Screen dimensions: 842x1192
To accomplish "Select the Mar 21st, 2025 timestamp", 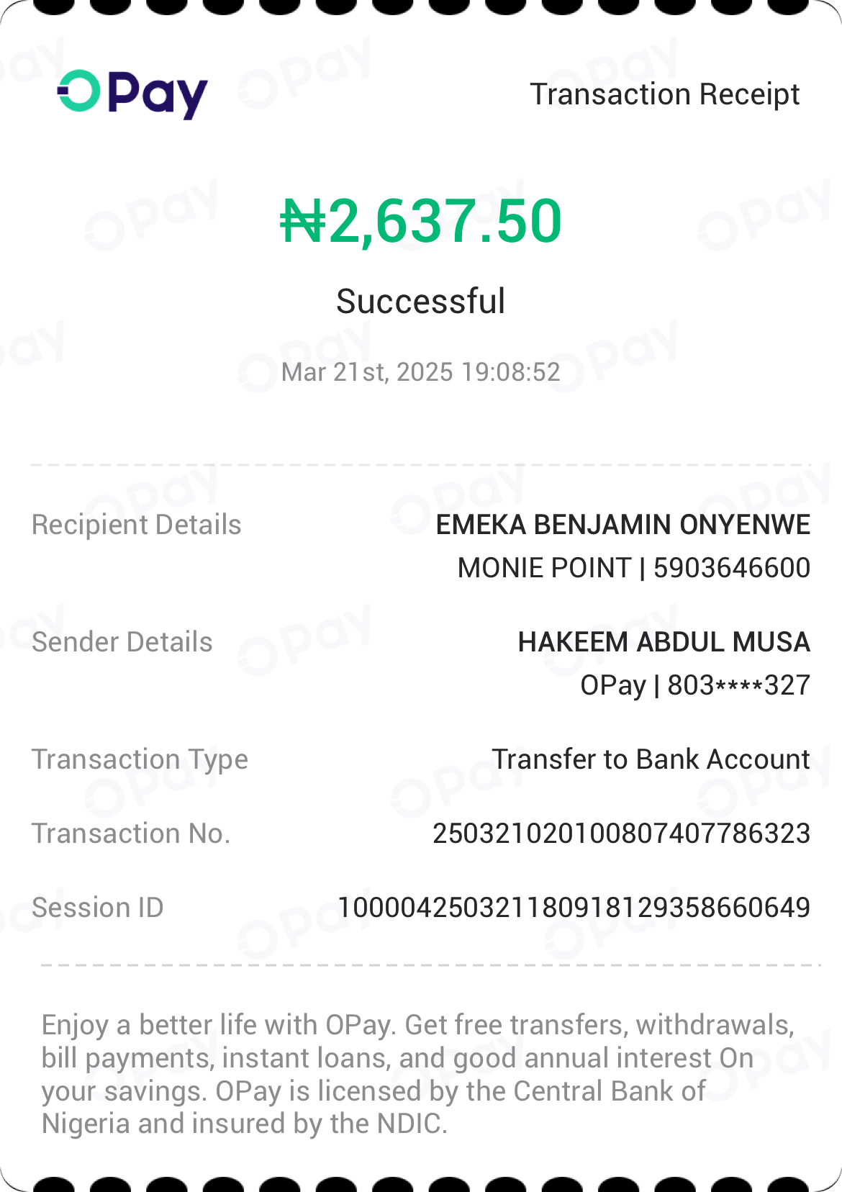I will pyautogui.click(x=421, y=372).
